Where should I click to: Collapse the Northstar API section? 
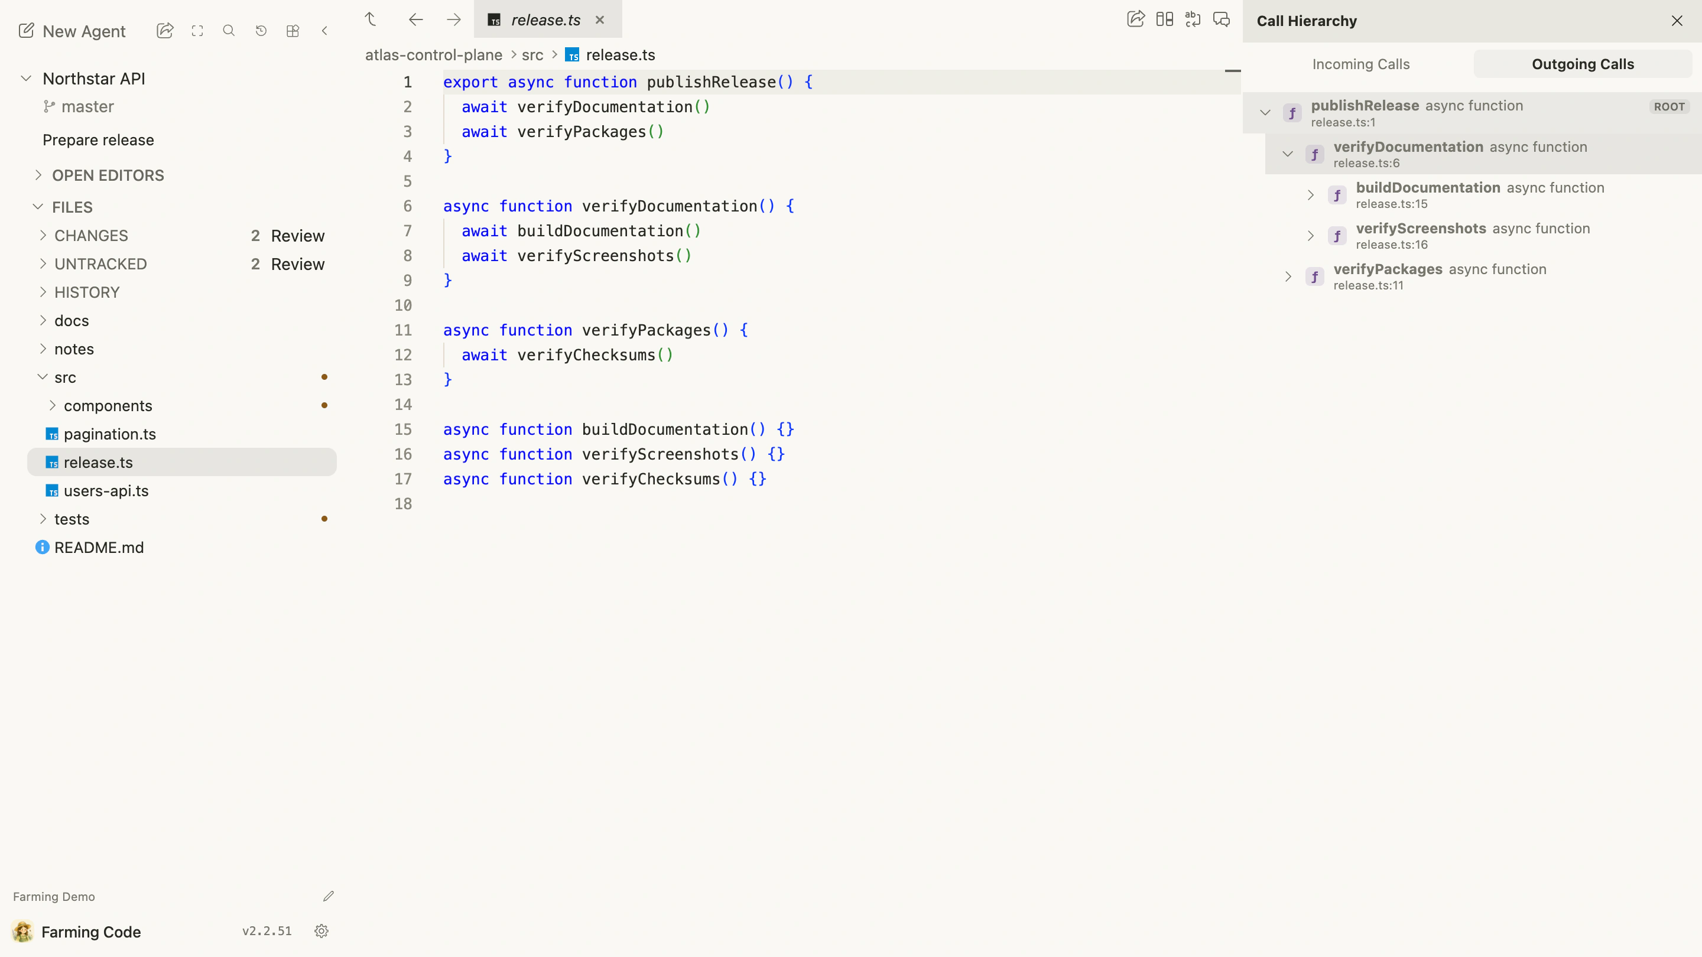coord(26,79)
